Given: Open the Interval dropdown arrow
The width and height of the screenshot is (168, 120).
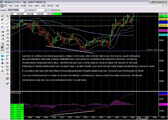Looking at the screenshot, I should point(45,10).
